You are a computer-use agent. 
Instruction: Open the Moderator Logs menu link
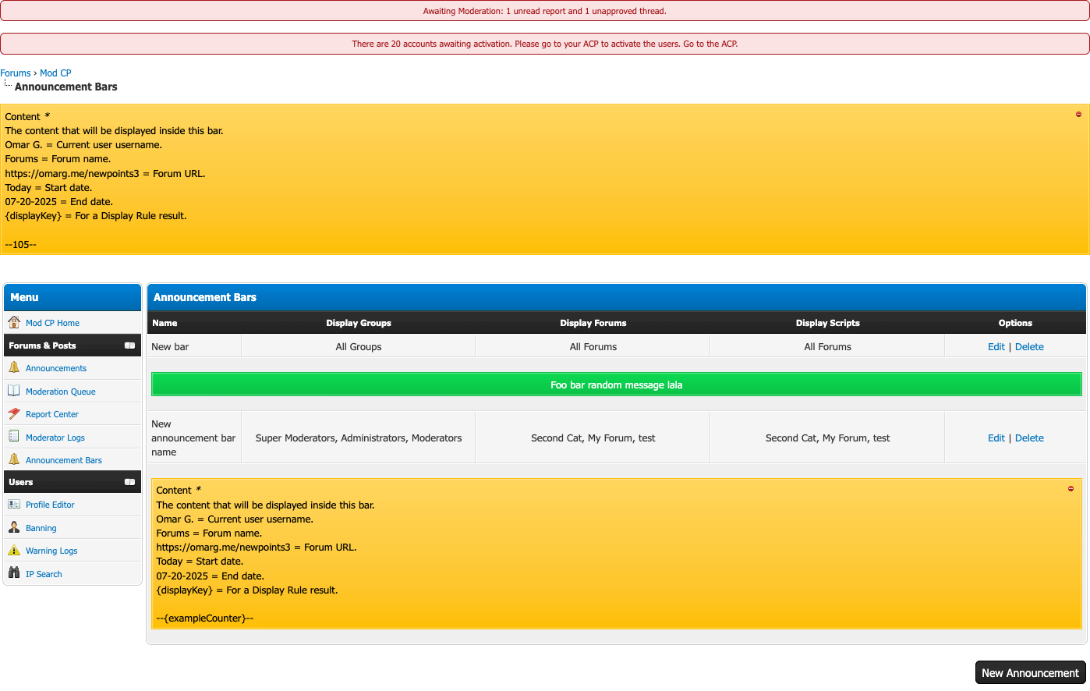(55, 438)
